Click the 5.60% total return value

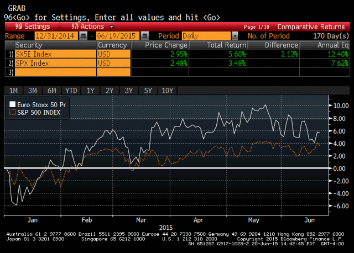point(237,54)
